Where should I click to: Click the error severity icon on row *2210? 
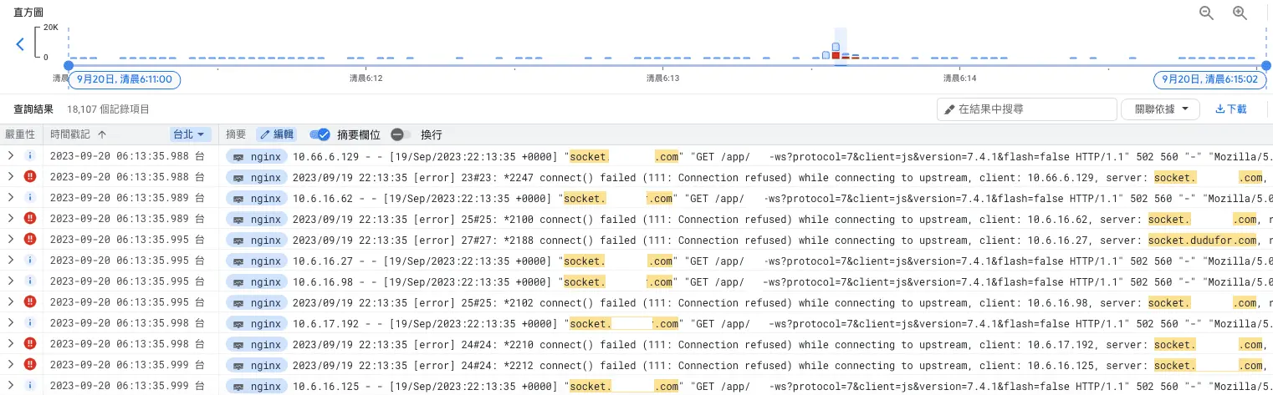30,344
